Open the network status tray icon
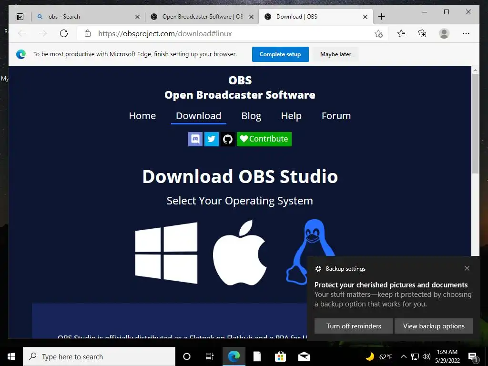Viewport: 488px width, 366px height. 415,356
